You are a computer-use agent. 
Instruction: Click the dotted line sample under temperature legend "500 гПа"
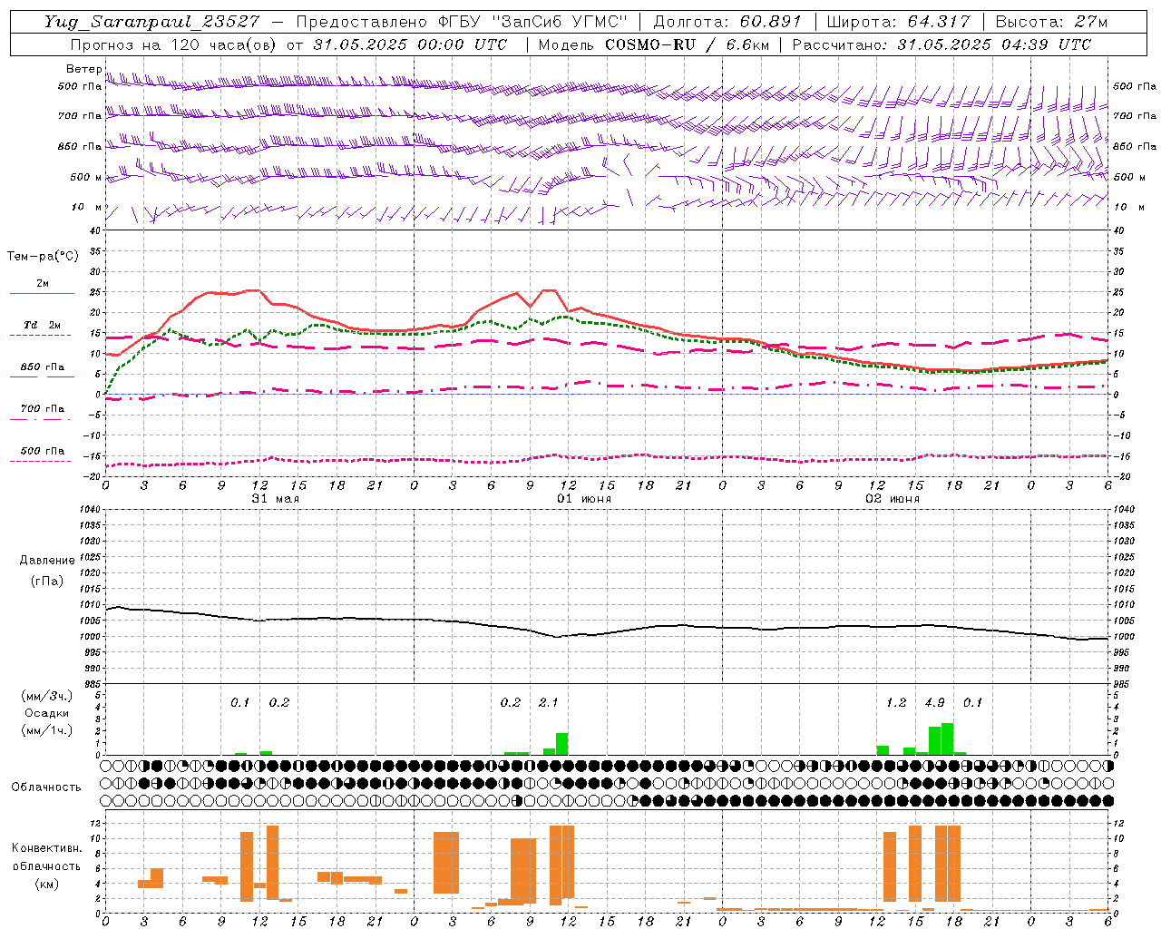[42, 462]
